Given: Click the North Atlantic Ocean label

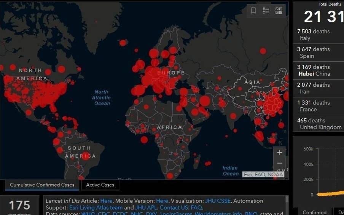Looking at the screenshot, I should pyautogui.click(x=101, y=98).
